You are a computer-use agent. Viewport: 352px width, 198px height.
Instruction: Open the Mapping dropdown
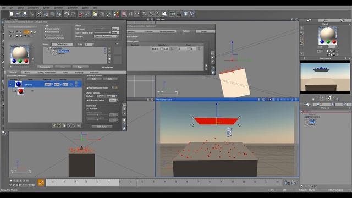coord(106,36)
